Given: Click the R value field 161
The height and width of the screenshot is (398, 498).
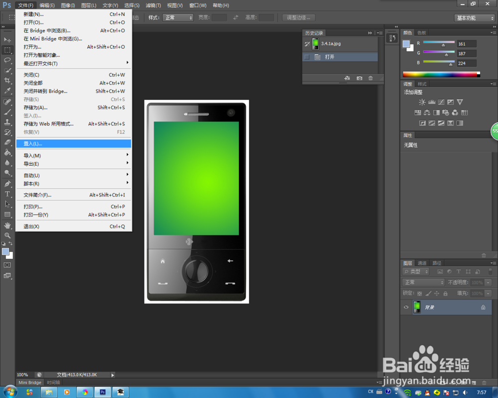Looking at the screenshot, I should [x=466, y=44].
